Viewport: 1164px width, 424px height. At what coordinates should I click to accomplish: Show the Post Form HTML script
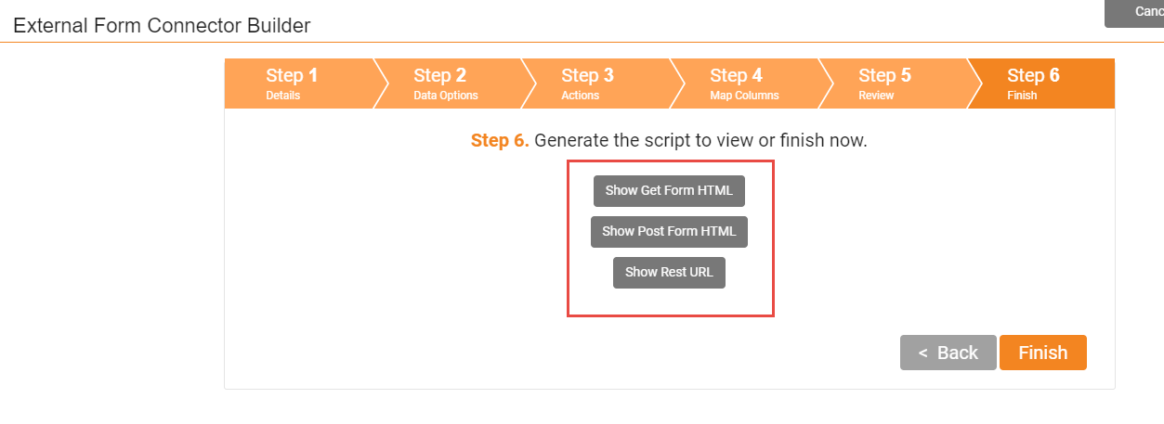point(669,231)
